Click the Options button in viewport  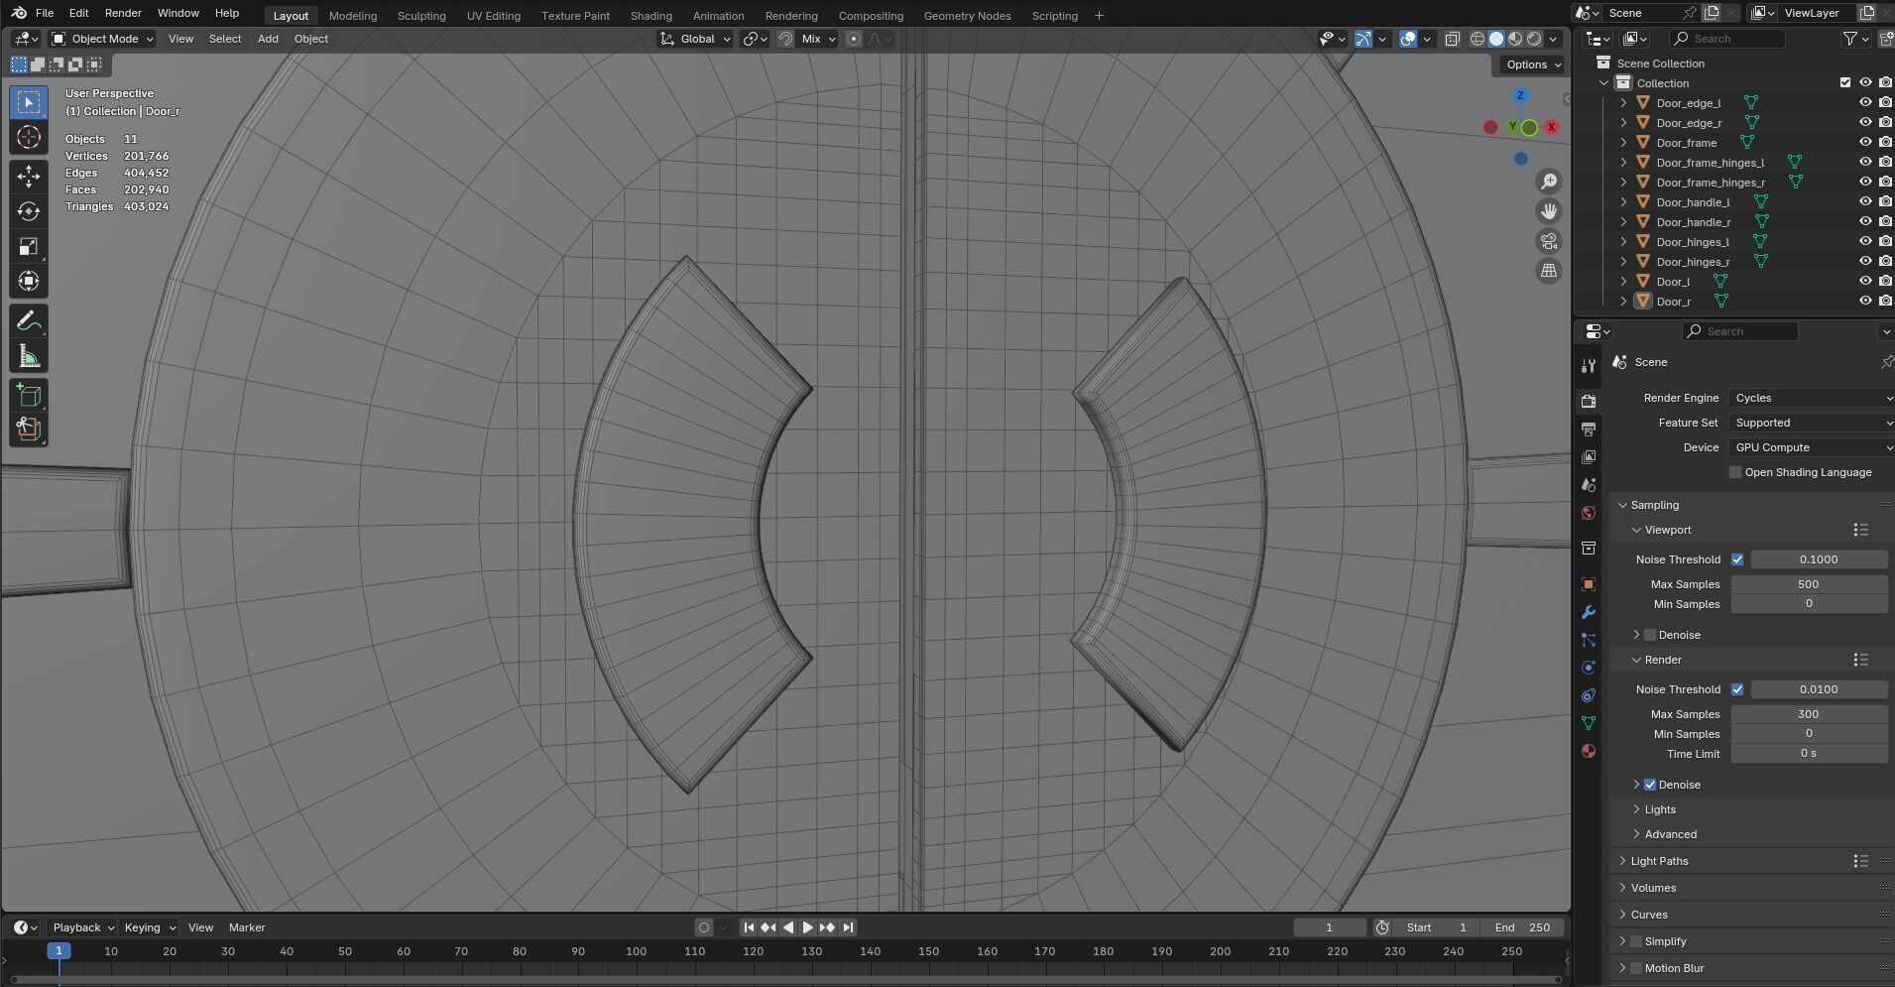tap(1533, 64)
